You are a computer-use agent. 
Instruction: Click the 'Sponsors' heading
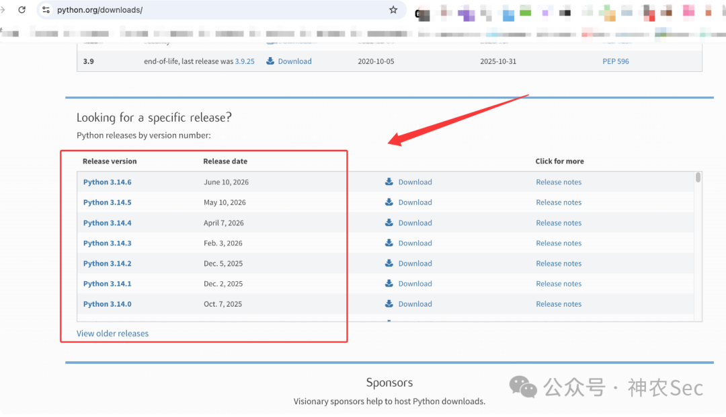click(389, 383)
